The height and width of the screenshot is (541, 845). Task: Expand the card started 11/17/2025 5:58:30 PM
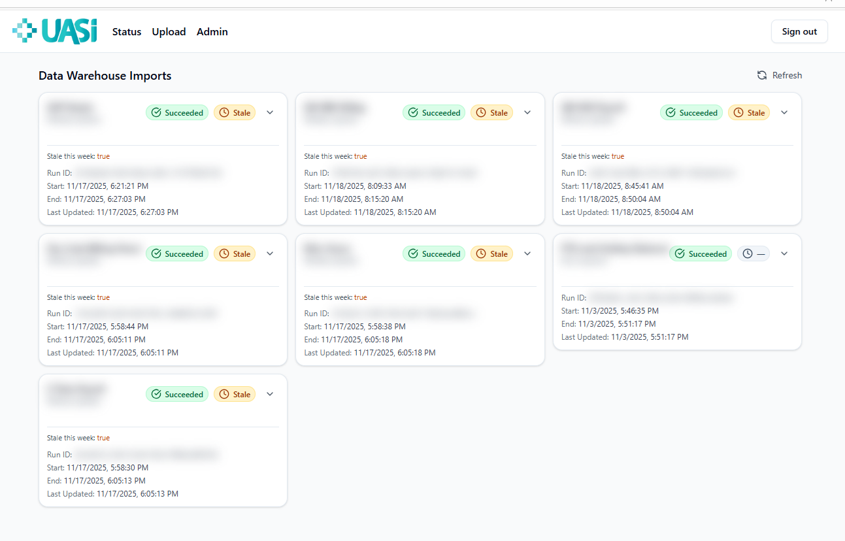(270, 394)
